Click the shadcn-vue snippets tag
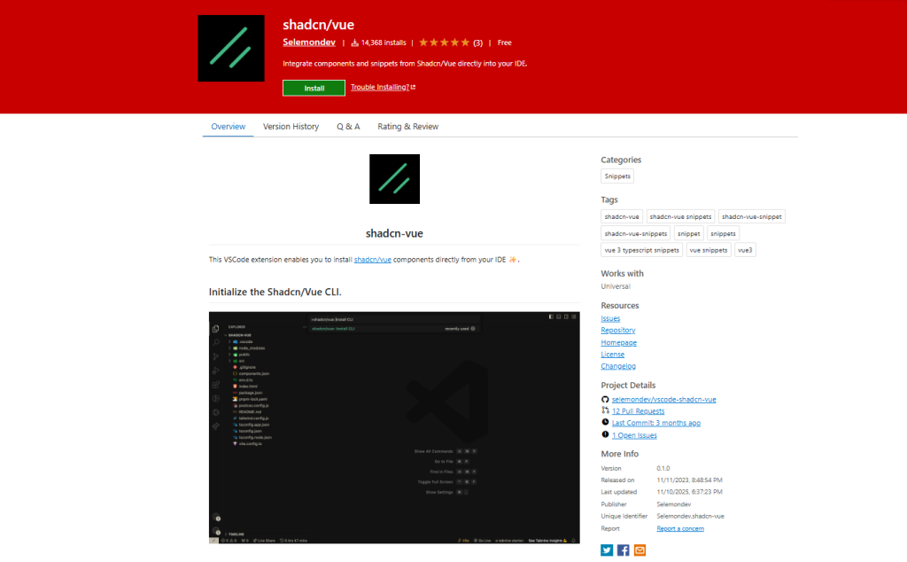 (680, 216)
